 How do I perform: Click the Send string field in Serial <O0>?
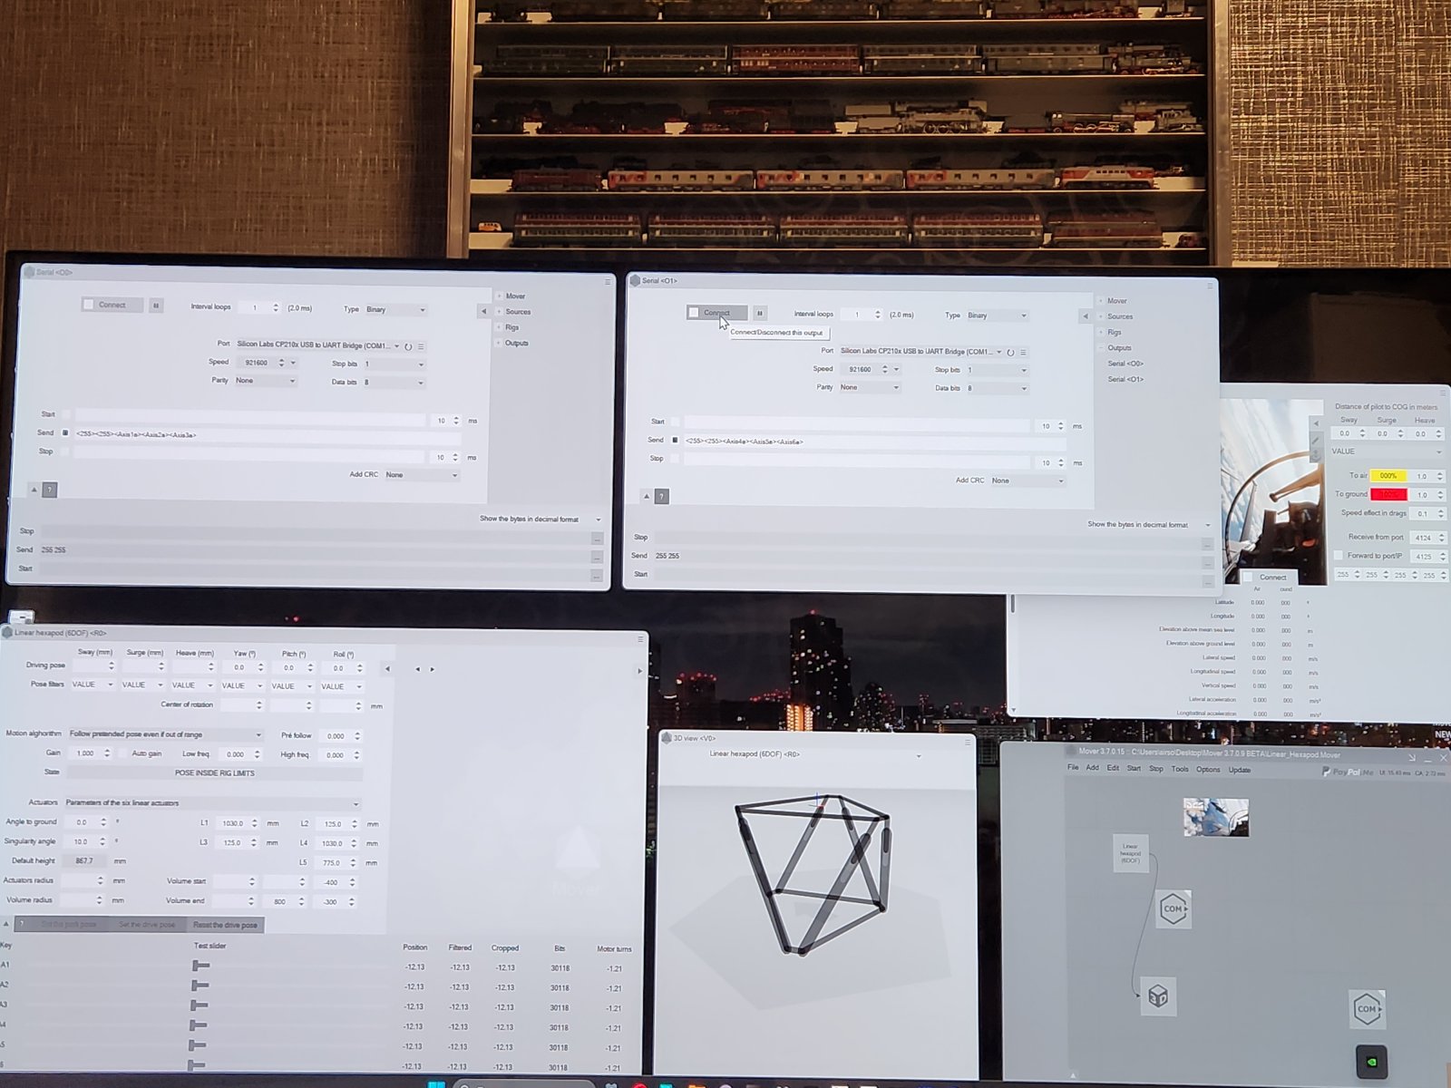(x=268, y=434)
